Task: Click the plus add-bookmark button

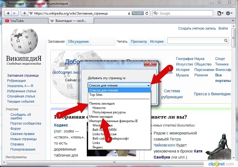Action: point(25,13)
